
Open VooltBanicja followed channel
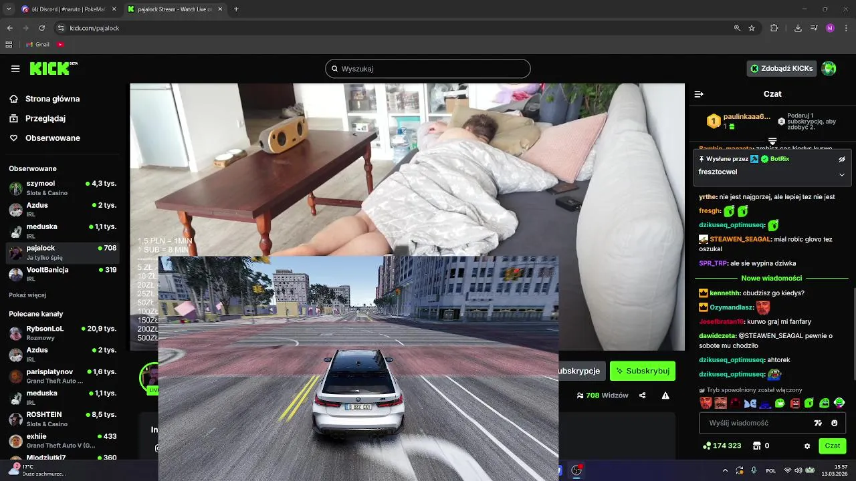62,274
